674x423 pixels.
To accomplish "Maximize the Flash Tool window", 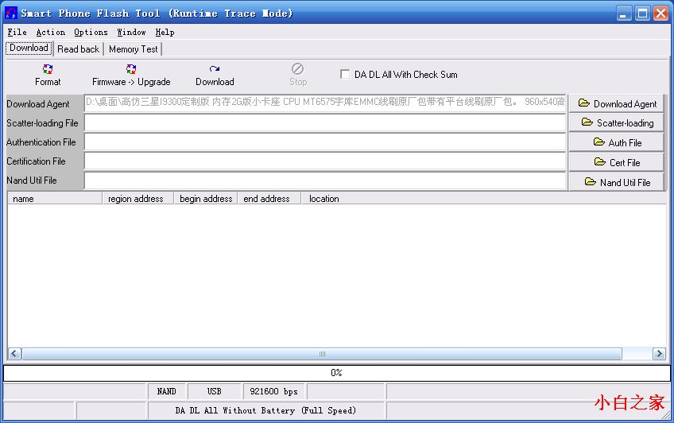I will click(643, 14).
